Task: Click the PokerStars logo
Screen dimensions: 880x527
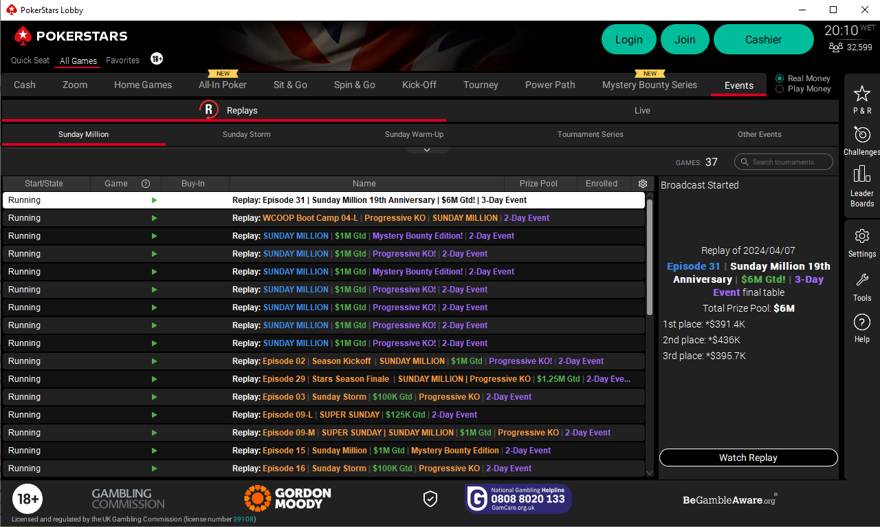Action: click(x=71, y=36)
